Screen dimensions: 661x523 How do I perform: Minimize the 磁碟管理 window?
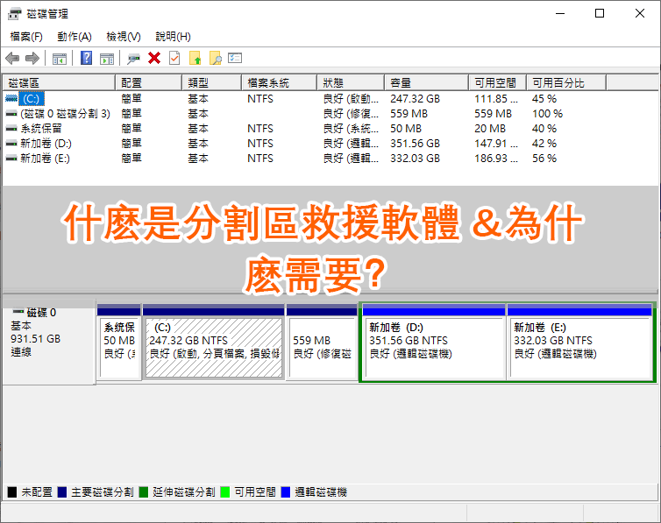[560, 13]
